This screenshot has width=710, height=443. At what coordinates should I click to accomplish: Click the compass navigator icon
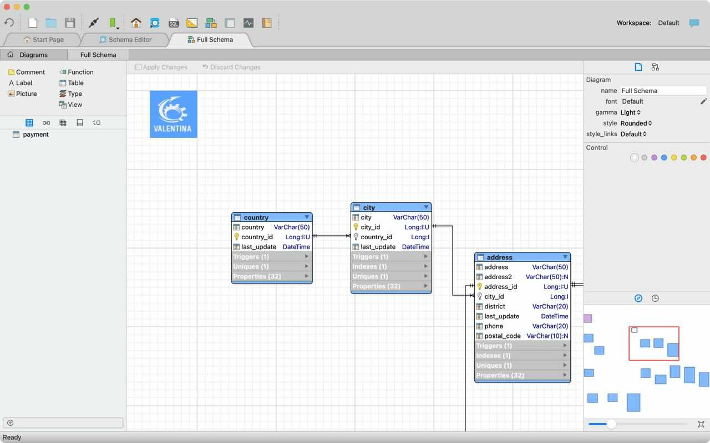coord(638,298)
